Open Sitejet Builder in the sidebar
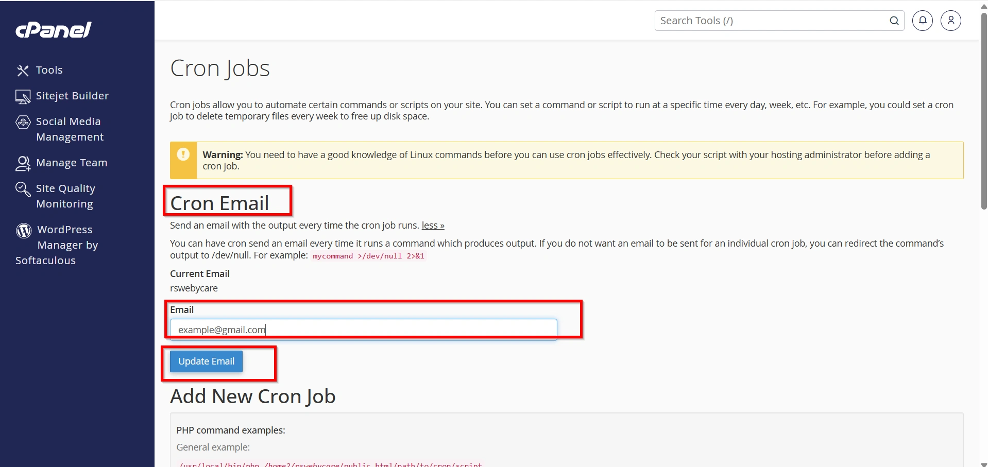The height and width of the screenshot is (467, 988). pos(73,96)
